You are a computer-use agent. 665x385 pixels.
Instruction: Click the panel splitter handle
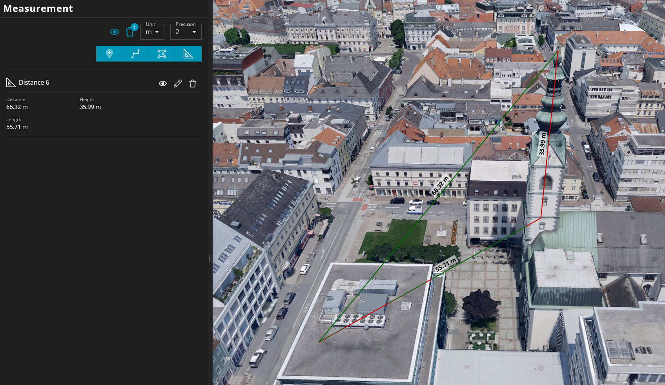[210, 259]
